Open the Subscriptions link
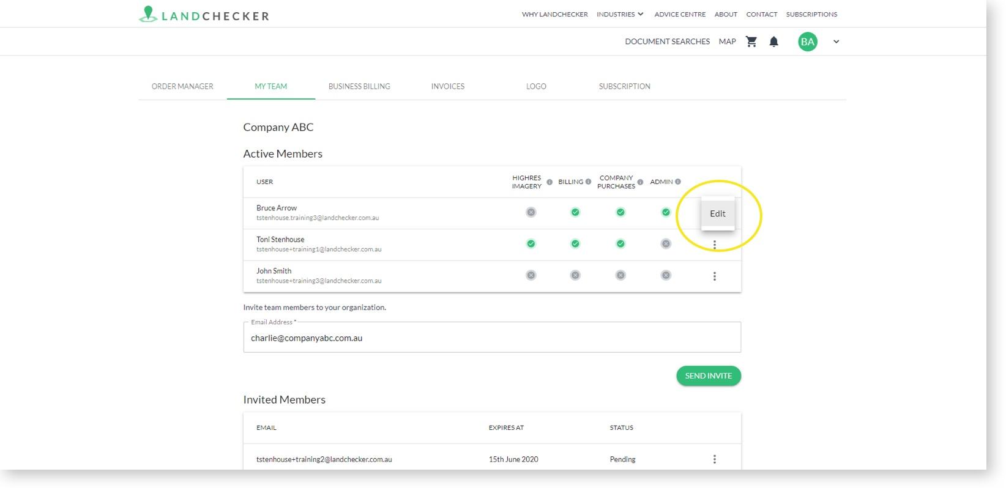This screenshot has height=488, width=1006. (812, 14)
